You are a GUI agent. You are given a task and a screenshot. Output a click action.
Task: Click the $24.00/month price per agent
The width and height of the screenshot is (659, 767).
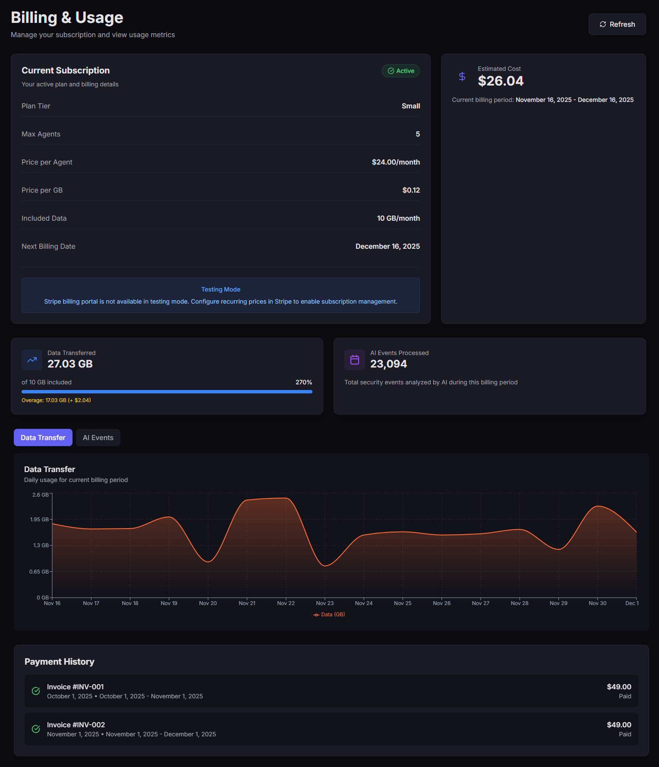point(396,162)
